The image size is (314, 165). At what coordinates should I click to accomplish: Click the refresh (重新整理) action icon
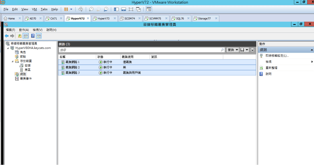(x=261, y=68)
